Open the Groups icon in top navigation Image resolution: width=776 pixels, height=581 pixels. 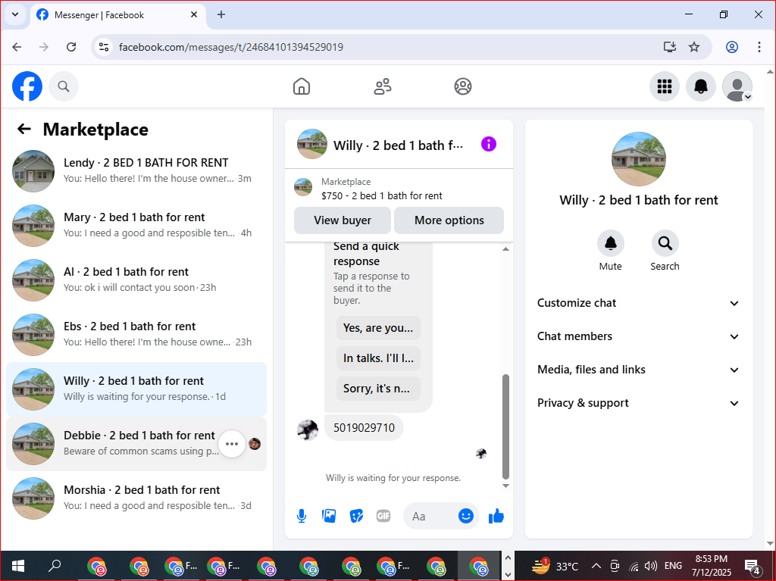click(x=463, y=86)
